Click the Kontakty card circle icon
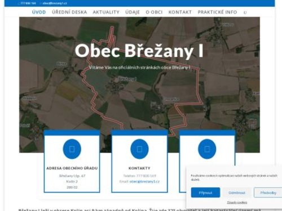Viewport: 282px width, 211px height. tap(139, 149)
